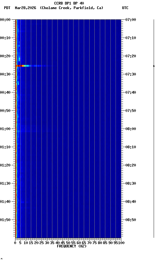Click the frequency axis value '80'

click(x=100, y=243)
